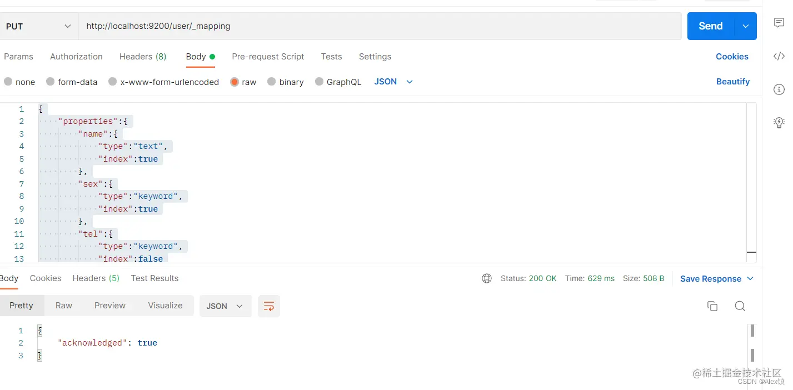Image resolution: width=793 pixels, height=390 pixels.
Task: Click the request body editor scrollbar
Action: tap(751, 183)
